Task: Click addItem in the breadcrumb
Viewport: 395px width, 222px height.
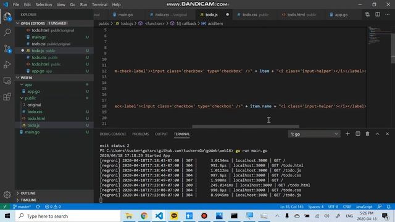Action: (x=215, y=23)
